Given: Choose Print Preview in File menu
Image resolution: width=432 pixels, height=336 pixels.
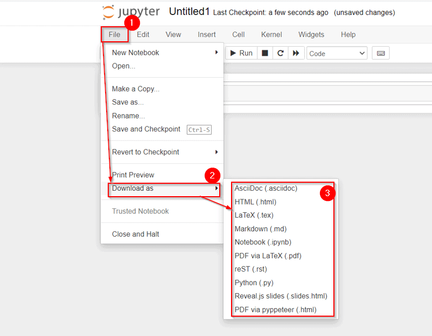Looking at the screenshot, I should point(133,175).
